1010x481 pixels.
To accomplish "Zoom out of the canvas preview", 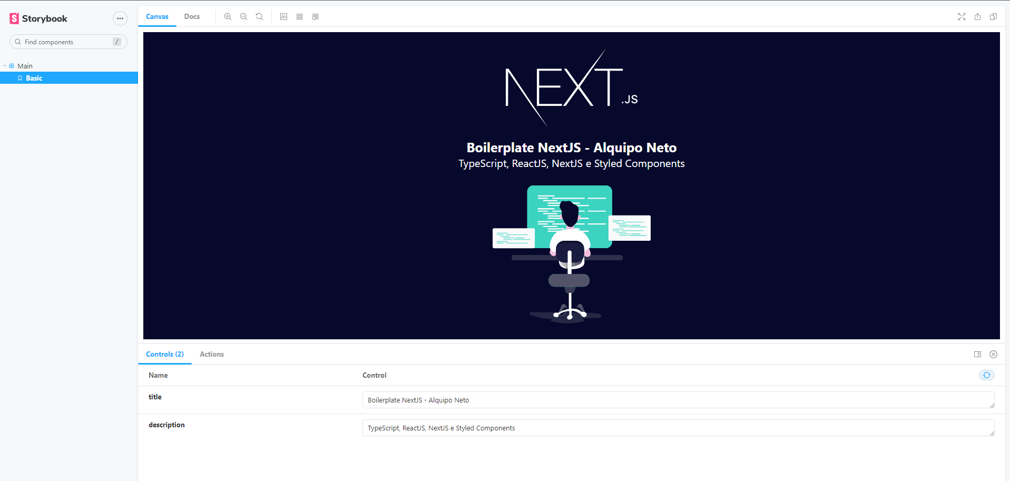I will [243, 17].
